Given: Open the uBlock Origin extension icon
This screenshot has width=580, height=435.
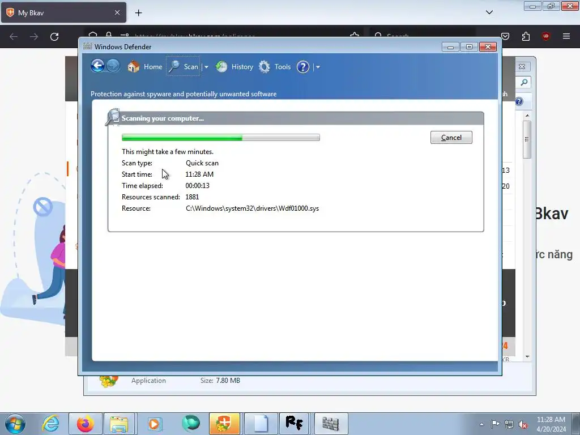Looking at the screenshot, I should pos(546,36).
